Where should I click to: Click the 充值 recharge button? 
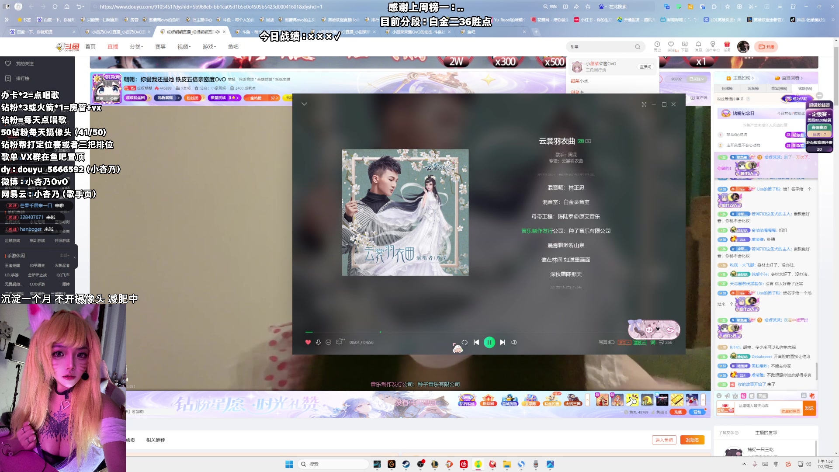678,412
